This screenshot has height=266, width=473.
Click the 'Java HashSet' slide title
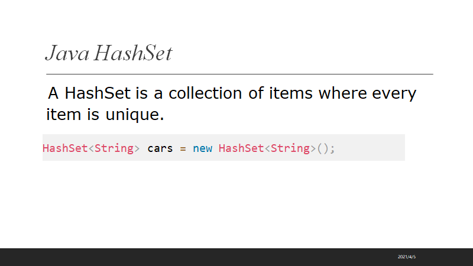(x=109, y=54)
